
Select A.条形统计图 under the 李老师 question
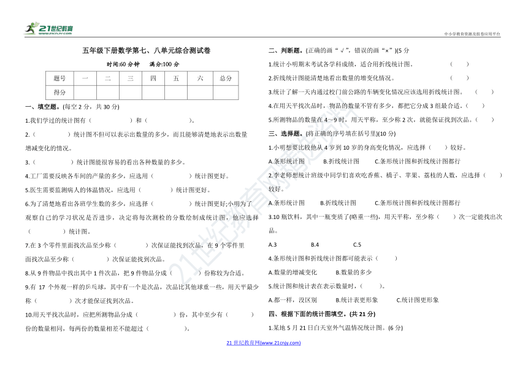286,203
